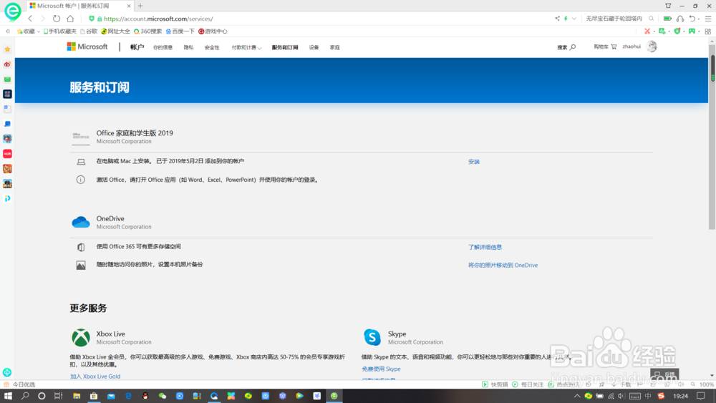
Task: Click 将你的照片移动到 OneDrive link
Action: 503,265
